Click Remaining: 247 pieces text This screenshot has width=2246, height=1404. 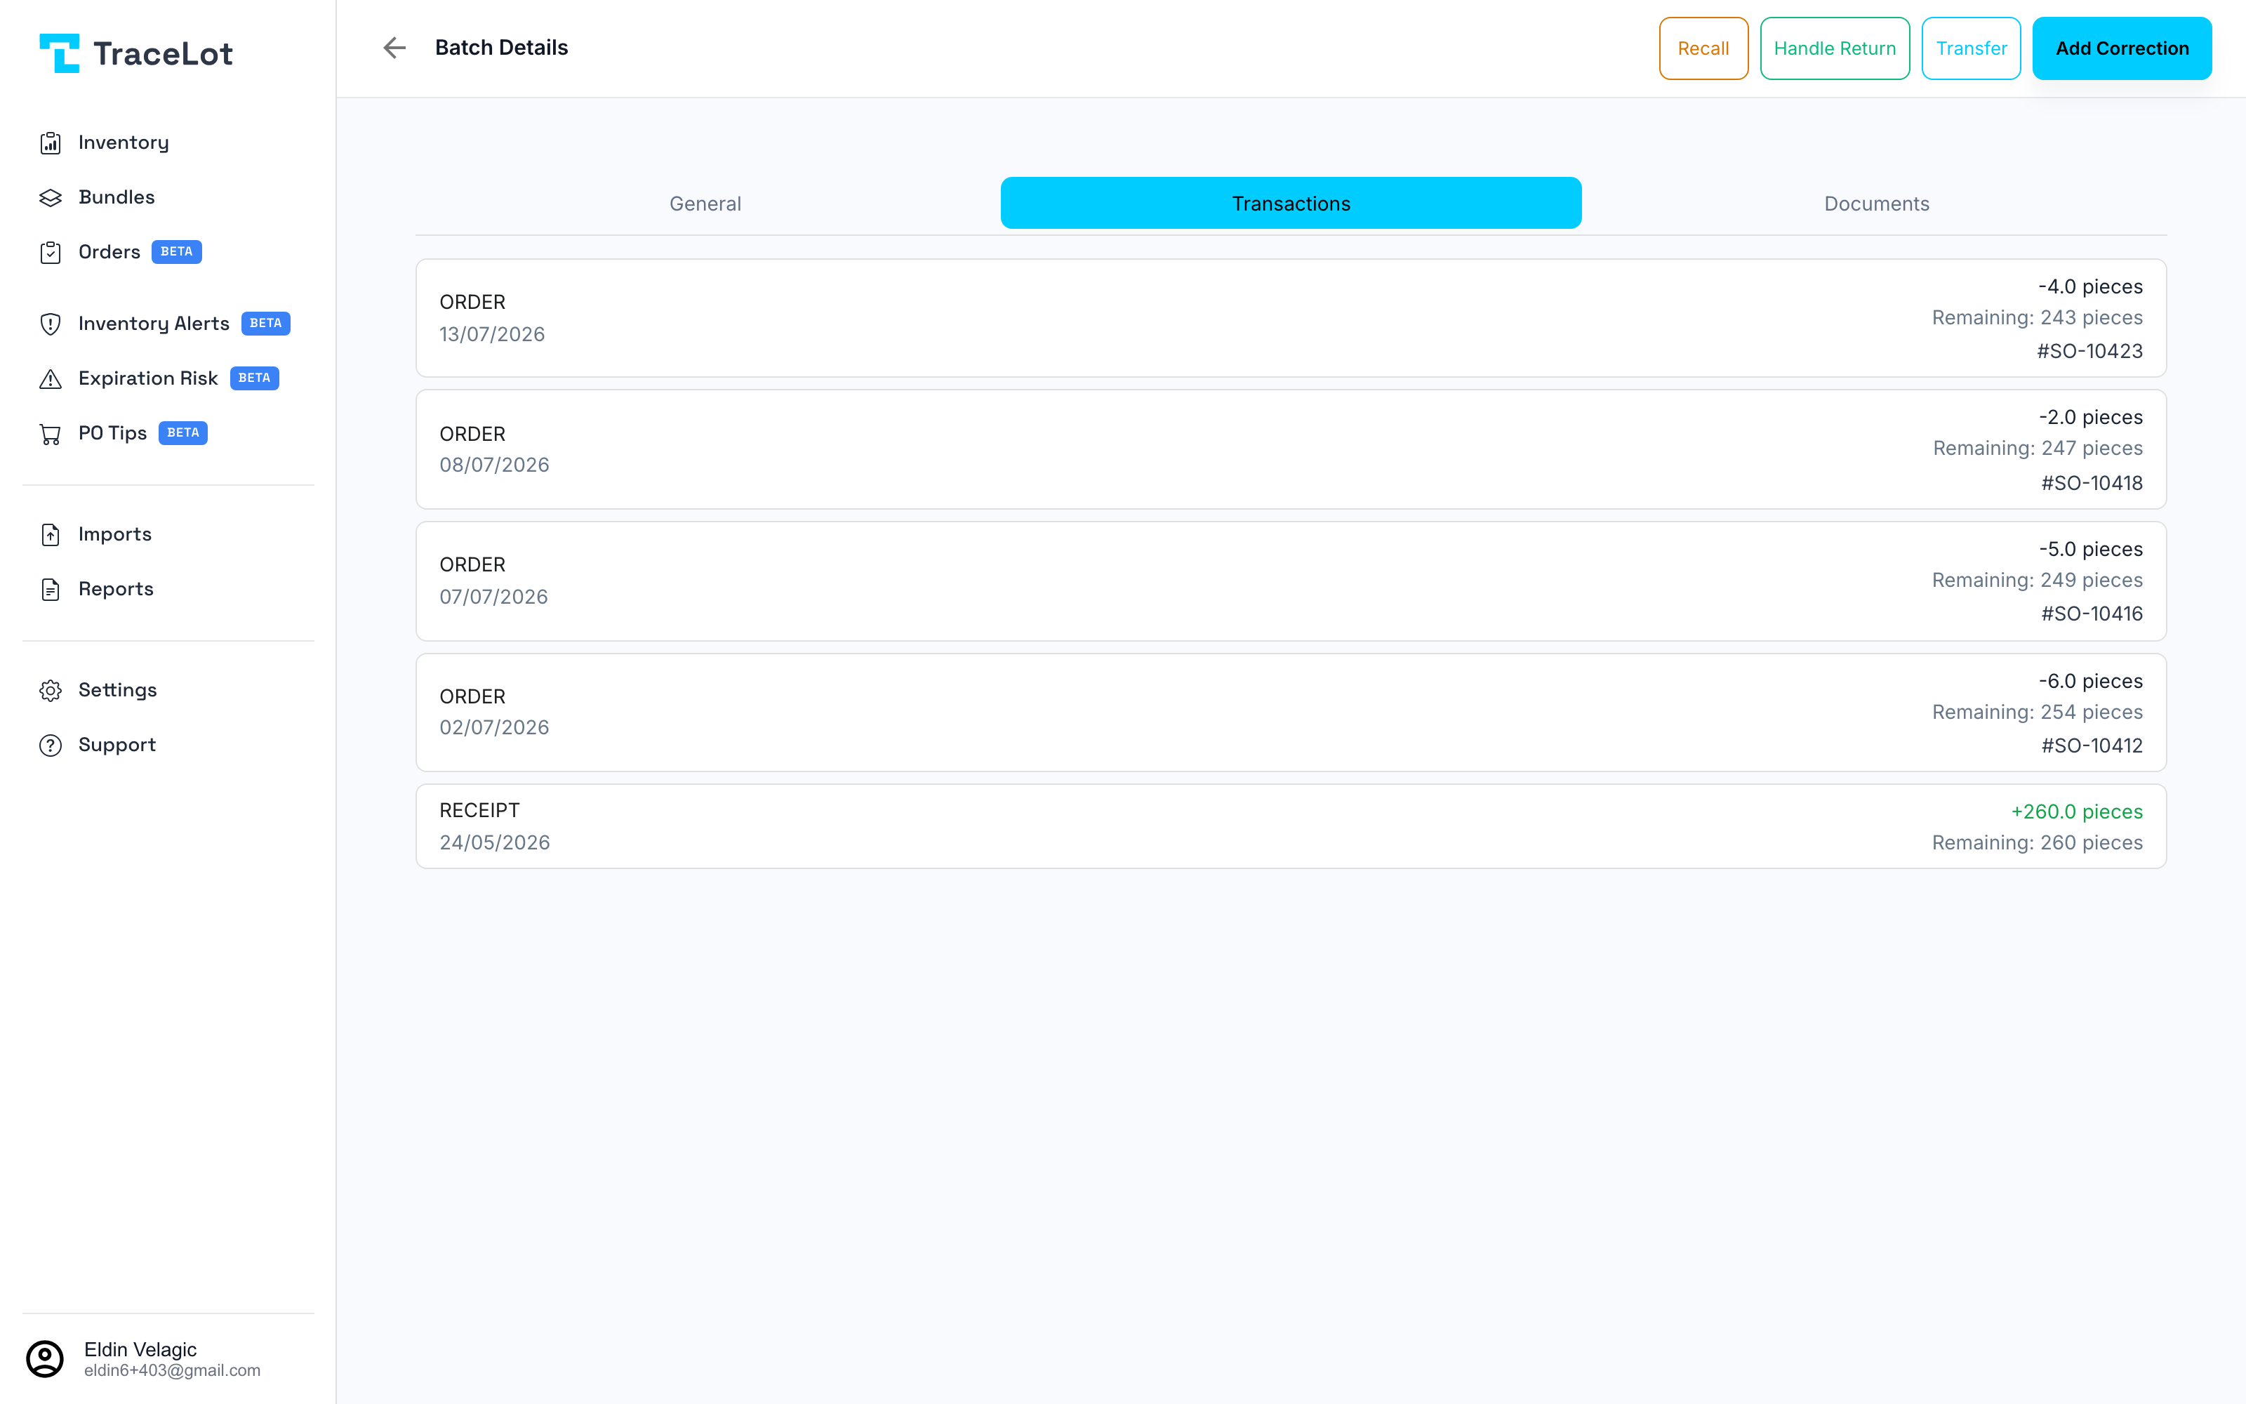tap(2038, 449)
